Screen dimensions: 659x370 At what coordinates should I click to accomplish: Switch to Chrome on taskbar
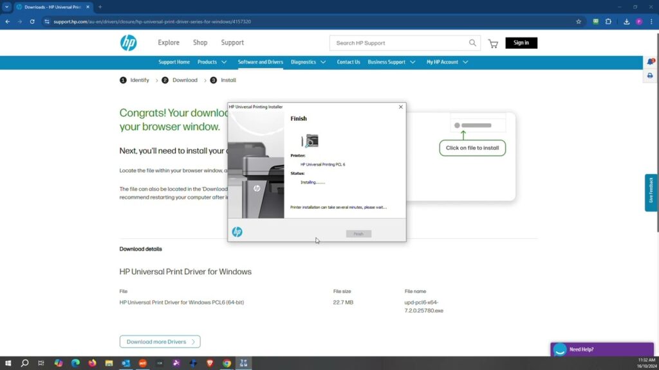click(227, 364)
